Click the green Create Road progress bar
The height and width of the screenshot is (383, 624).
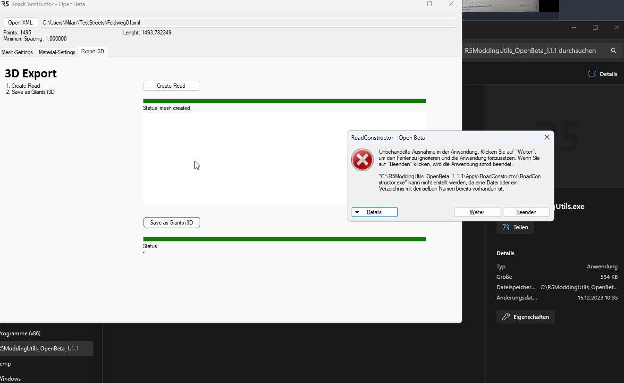[x=284, y=101]
